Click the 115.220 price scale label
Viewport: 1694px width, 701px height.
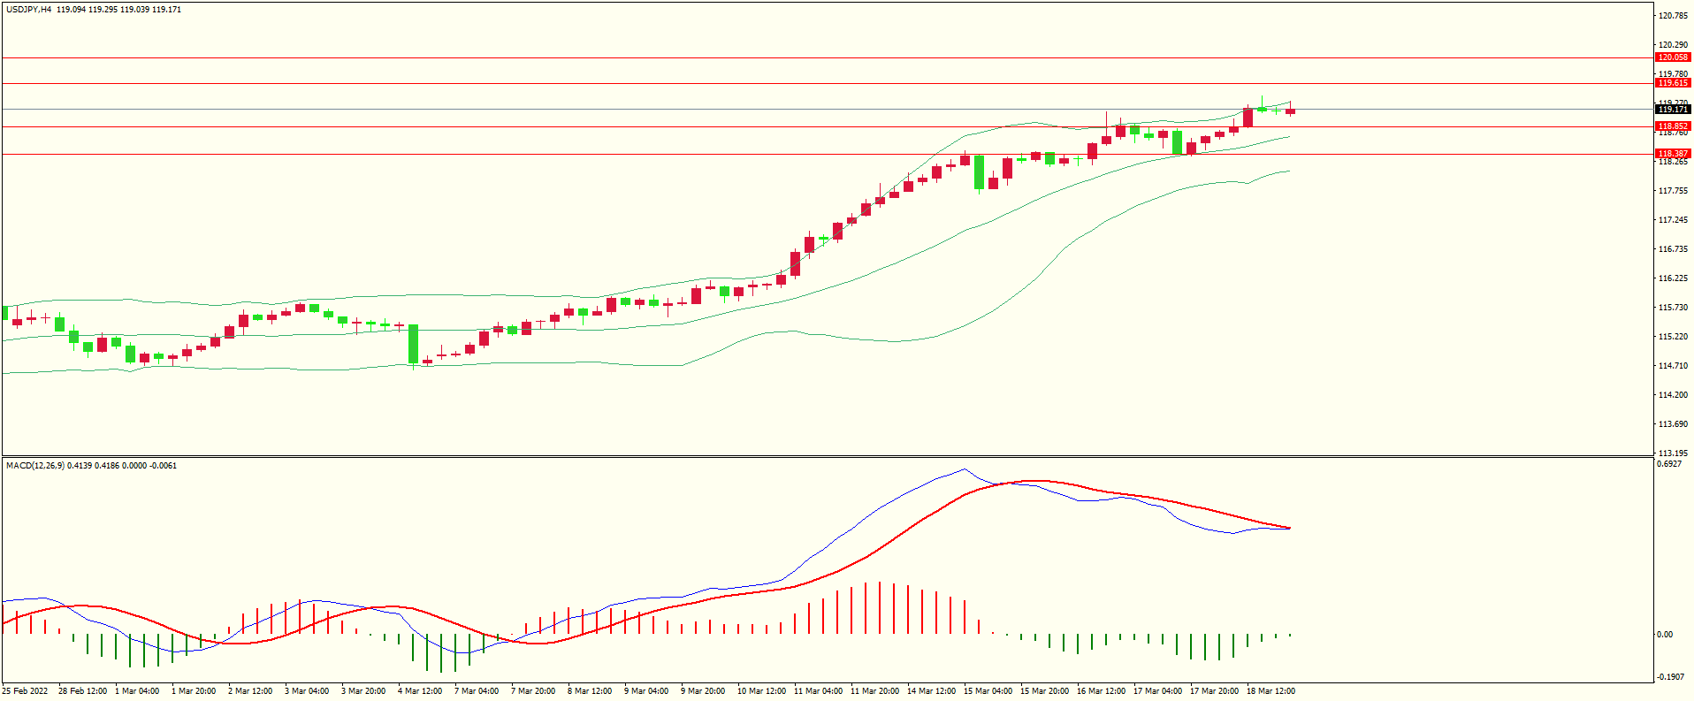click(x=1674, y=337)
